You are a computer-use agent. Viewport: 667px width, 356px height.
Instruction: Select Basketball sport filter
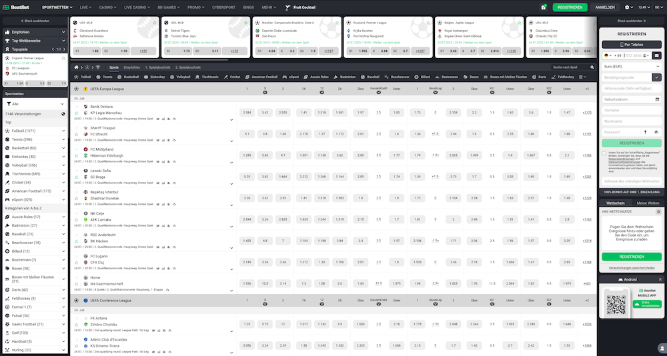tap(128, 77)
